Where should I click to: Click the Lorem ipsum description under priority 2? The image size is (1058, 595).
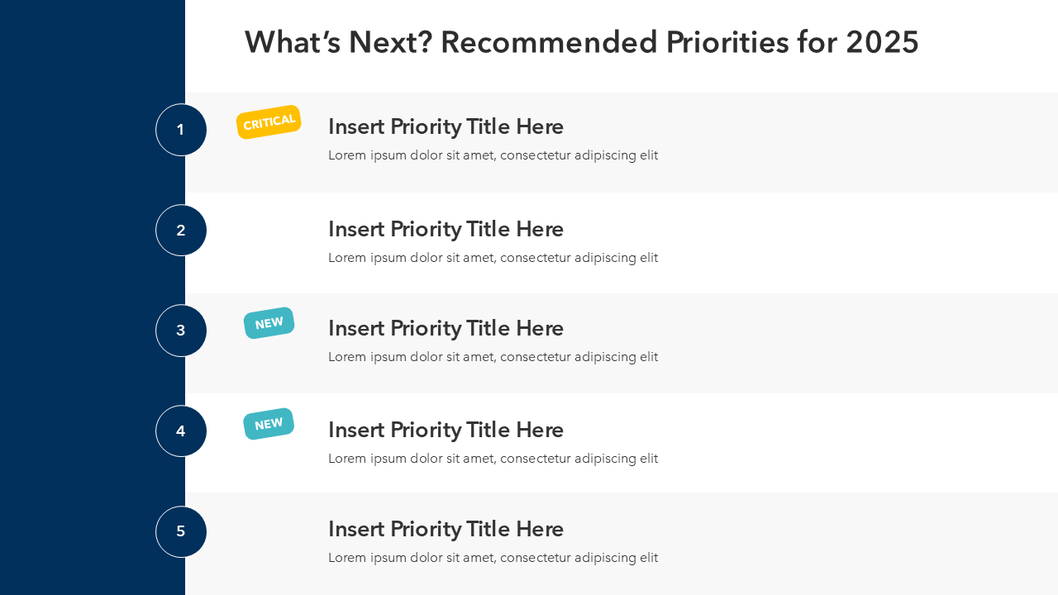coord(493,258)
